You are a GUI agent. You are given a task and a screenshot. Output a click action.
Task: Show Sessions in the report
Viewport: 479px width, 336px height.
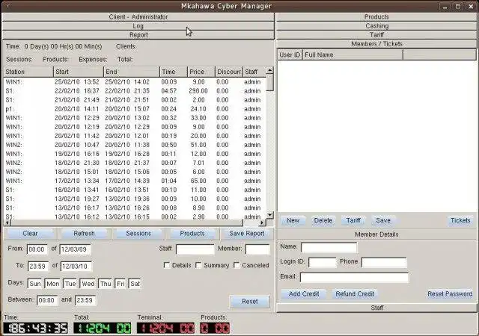138,234
